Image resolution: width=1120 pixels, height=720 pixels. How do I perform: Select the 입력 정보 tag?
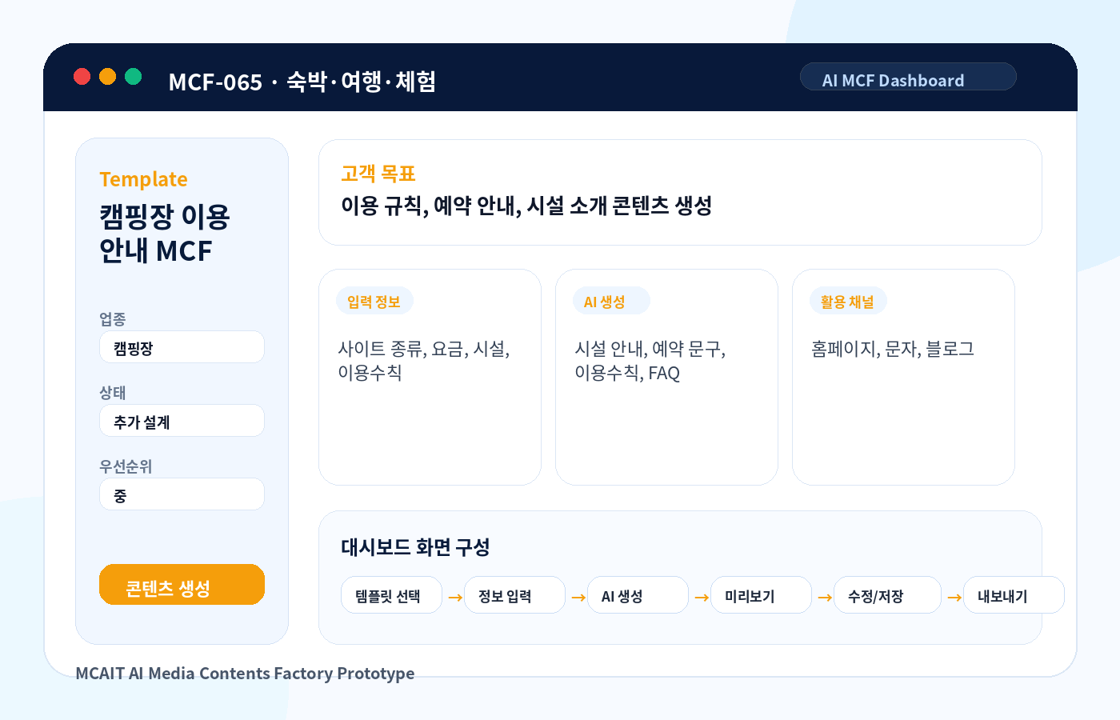(374, 301)
